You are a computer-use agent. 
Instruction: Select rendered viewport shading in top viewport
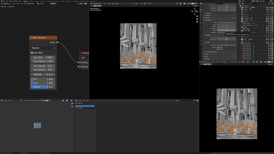click(x=196, y=3)
